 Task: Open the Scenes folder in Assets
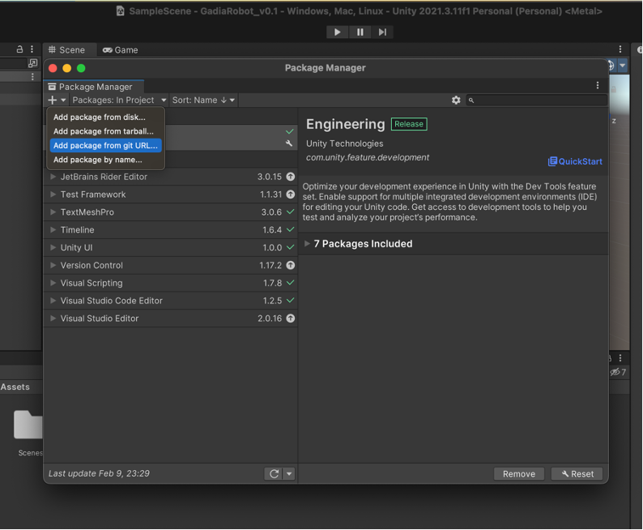(28, 425)
